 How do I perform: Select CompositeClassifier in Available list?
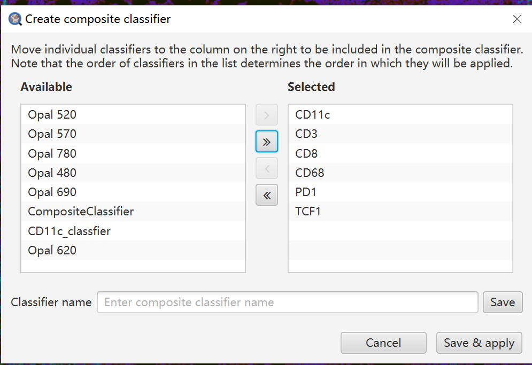click(x=81, y=212)
